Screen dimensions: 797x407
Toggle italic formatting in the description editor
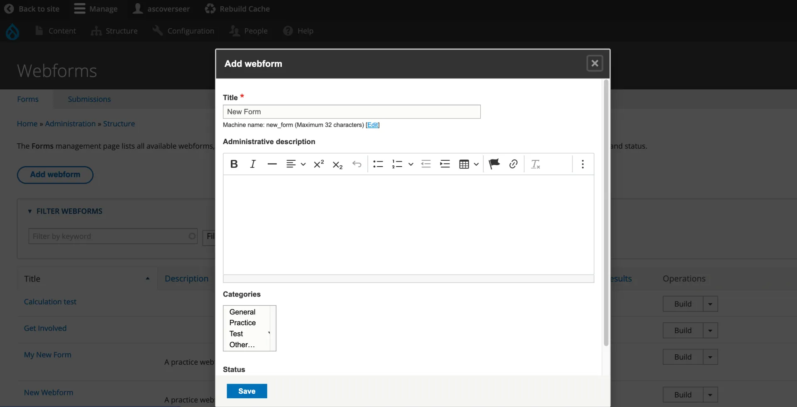(x=253, y=164)
